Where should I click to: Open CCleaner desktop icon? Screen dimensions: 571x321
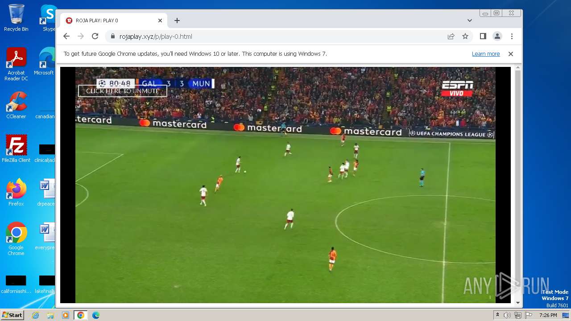[x=16, y=106]
